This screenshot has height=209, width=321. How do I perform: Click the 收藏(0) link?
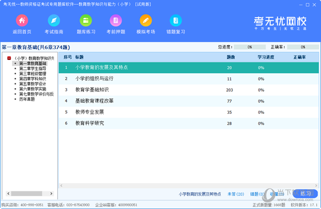277,194
